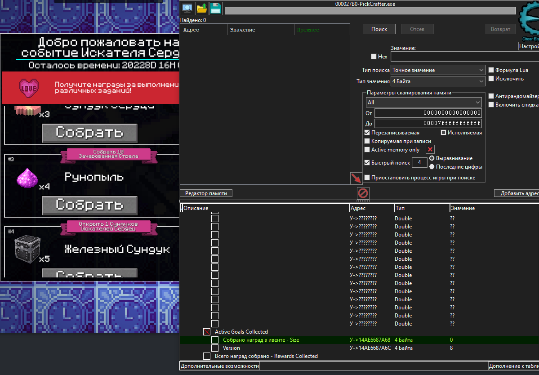
Task: Click the Тип column header in the table
Action: pos(422,208)
